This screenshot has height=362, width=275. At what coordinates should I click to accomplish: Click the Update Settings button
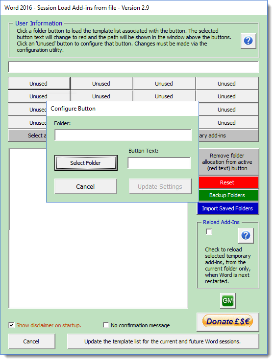pos(160,186)
